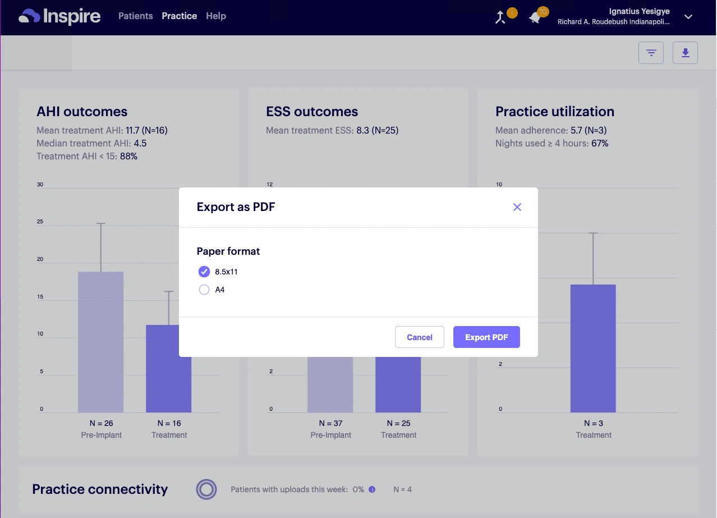Click the Export PDF button
This screenshot has width=717, height=518.
(486, 337)
